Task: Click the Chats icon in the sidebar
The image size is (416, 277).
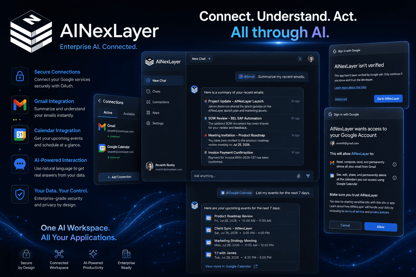Action: click(x=148, y=91)
